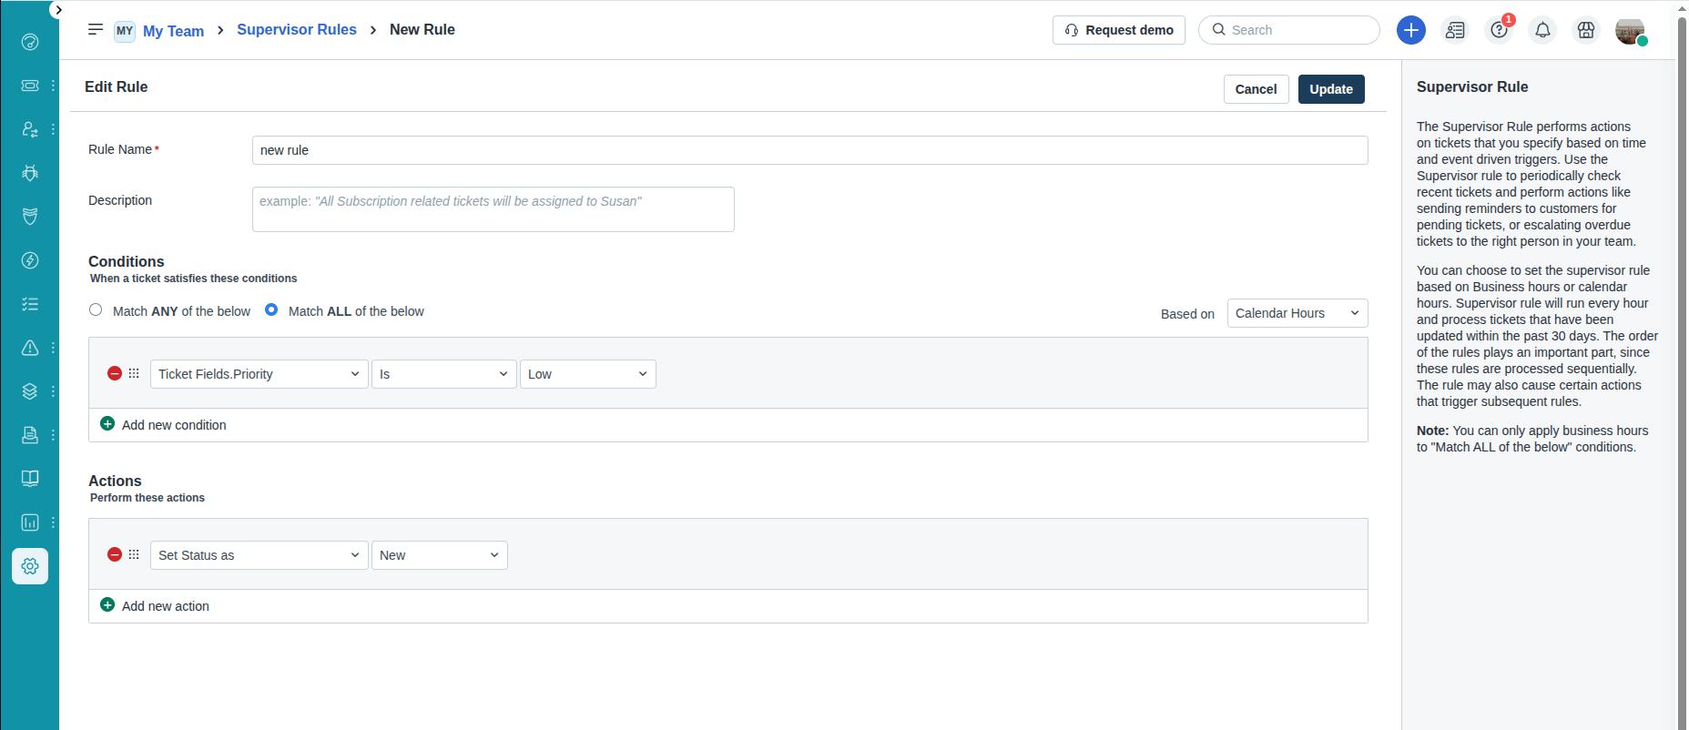This screenshot has width=1689, height=730.
Task: Open the marketplace store icon
Action: click(1586, 30)
